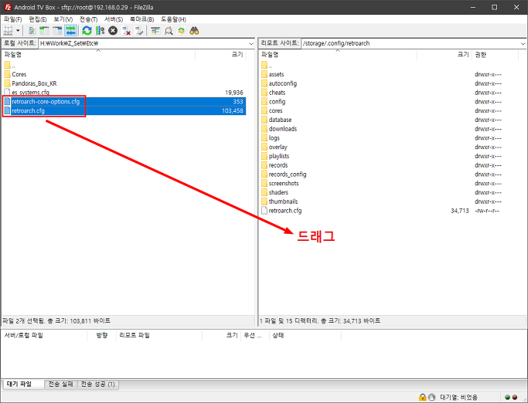
Task: Open the 파일(F) menu
Action: pyautogui.click(x=13, y=19)
